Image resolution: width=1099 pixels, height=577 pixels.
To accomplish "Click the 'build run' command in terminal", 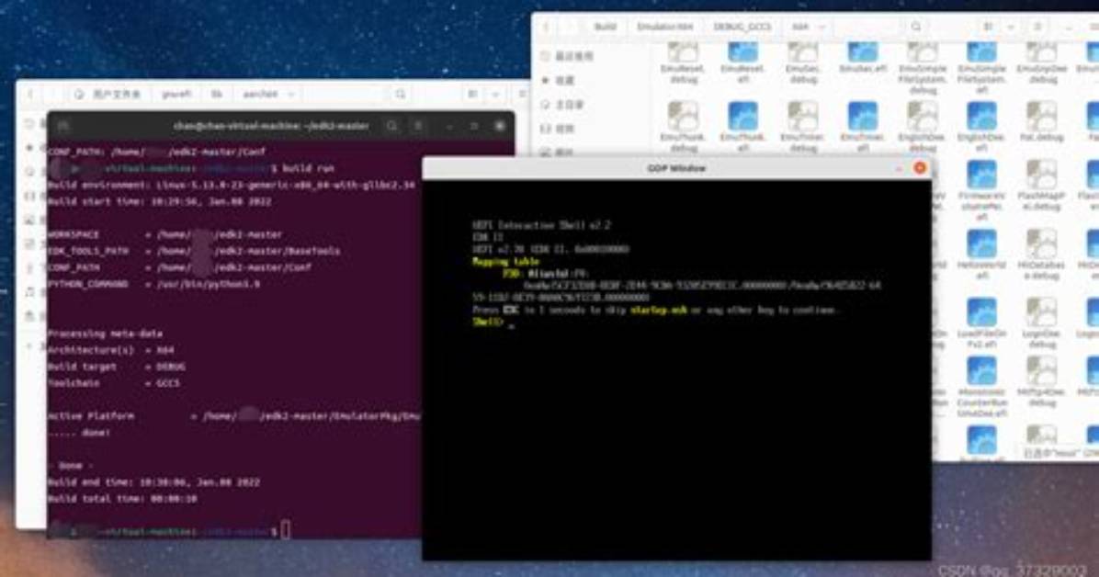I will (309, 168).
